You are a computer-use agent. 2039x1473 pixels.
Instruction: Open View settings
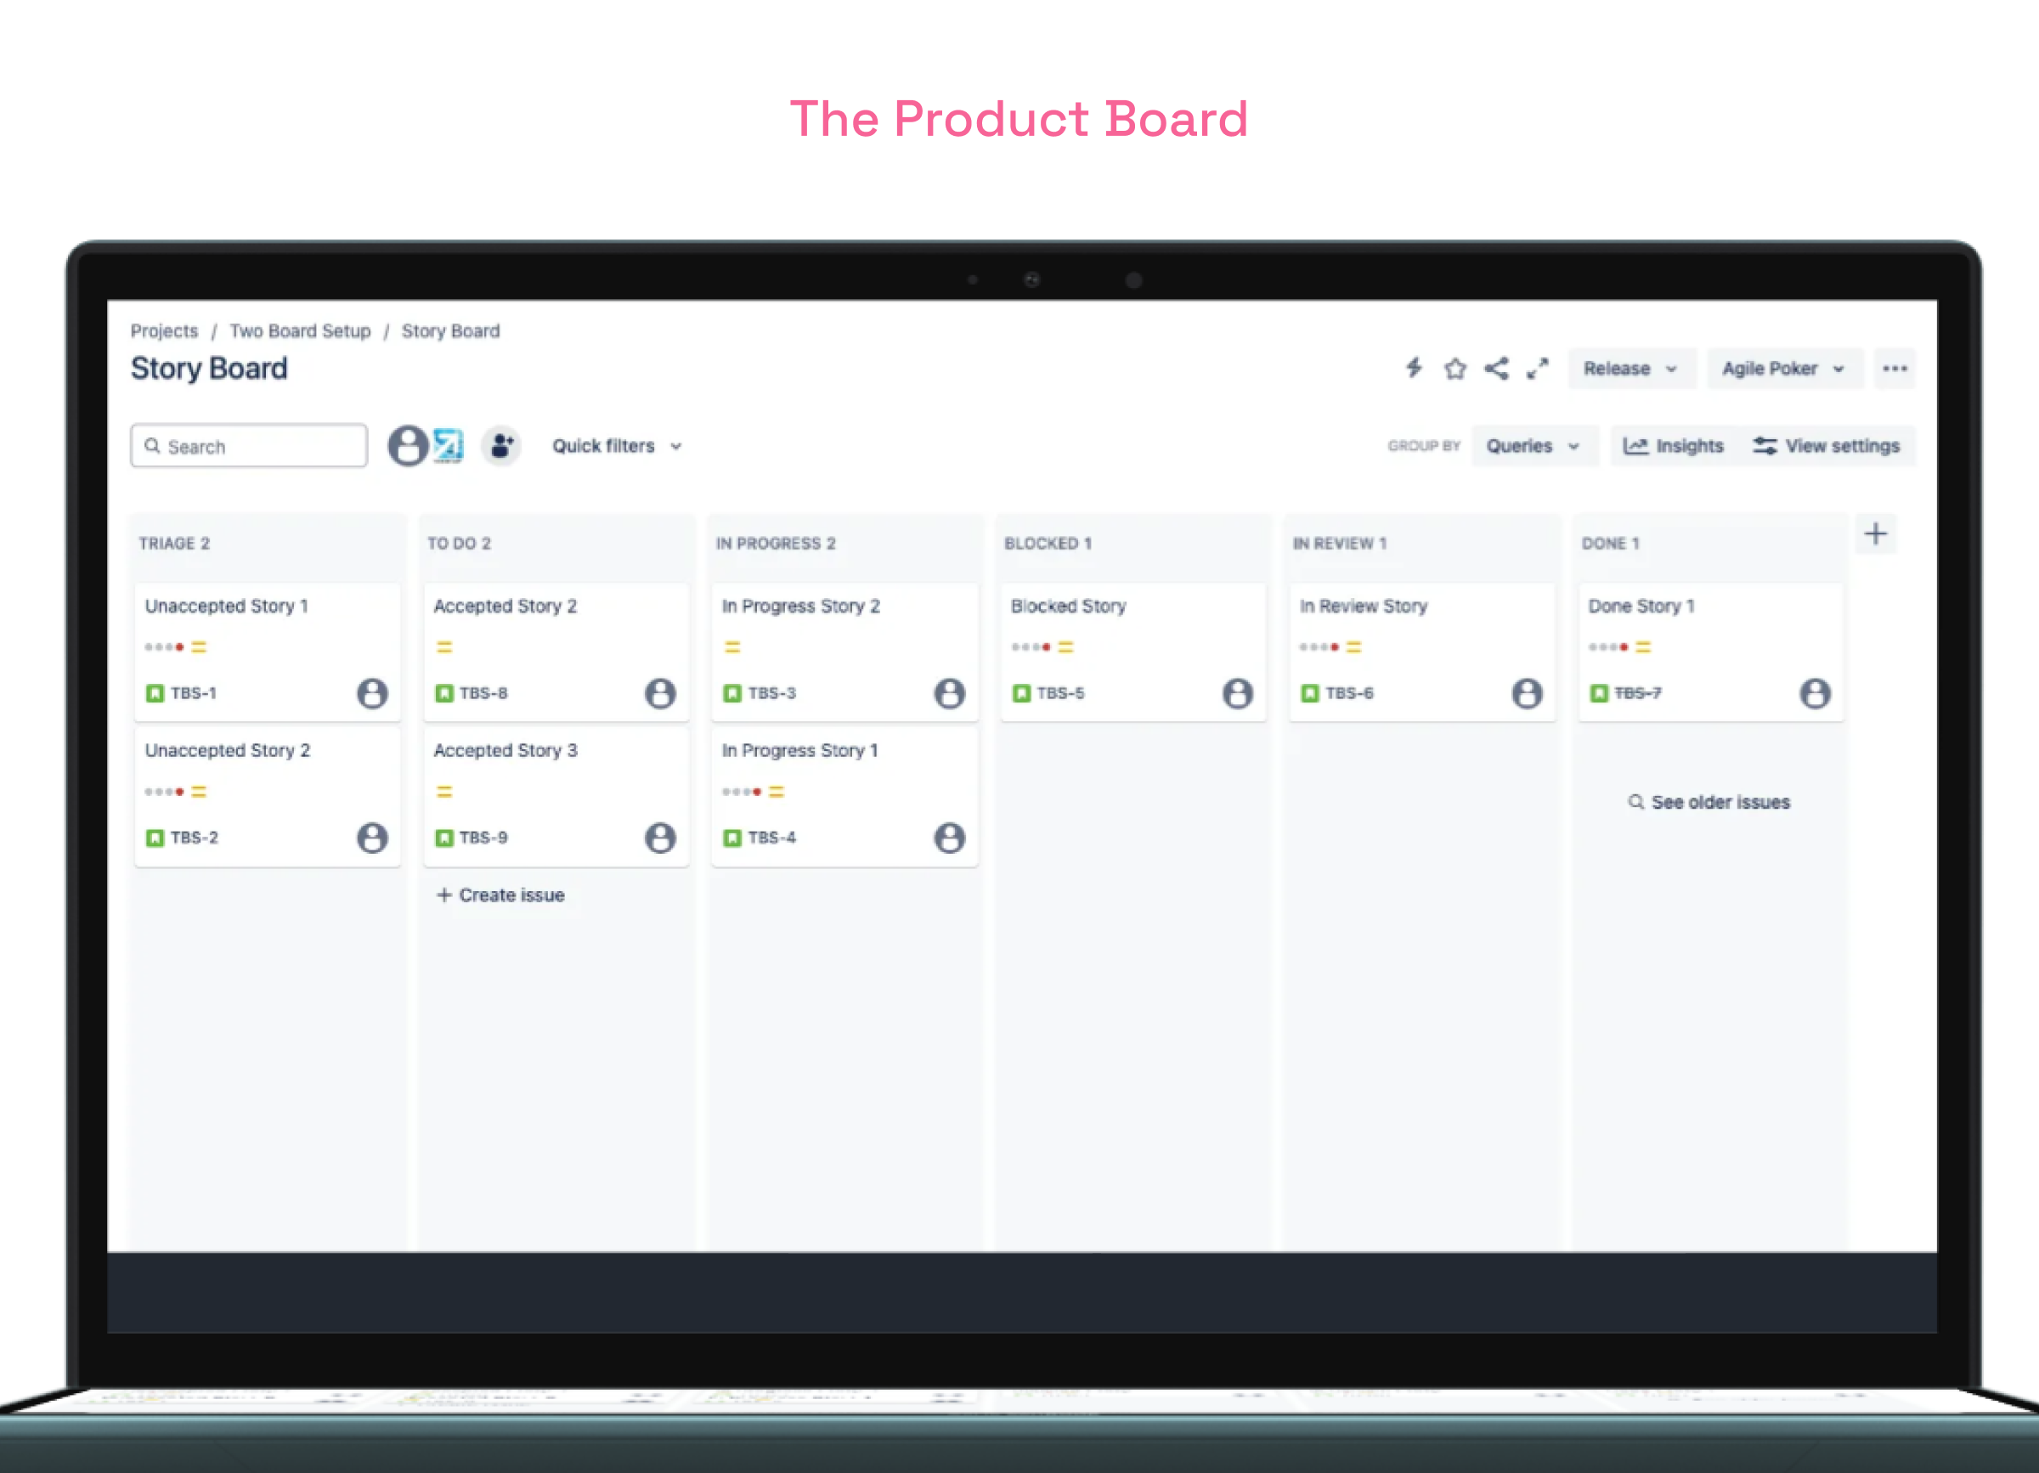click(1826, 447)
